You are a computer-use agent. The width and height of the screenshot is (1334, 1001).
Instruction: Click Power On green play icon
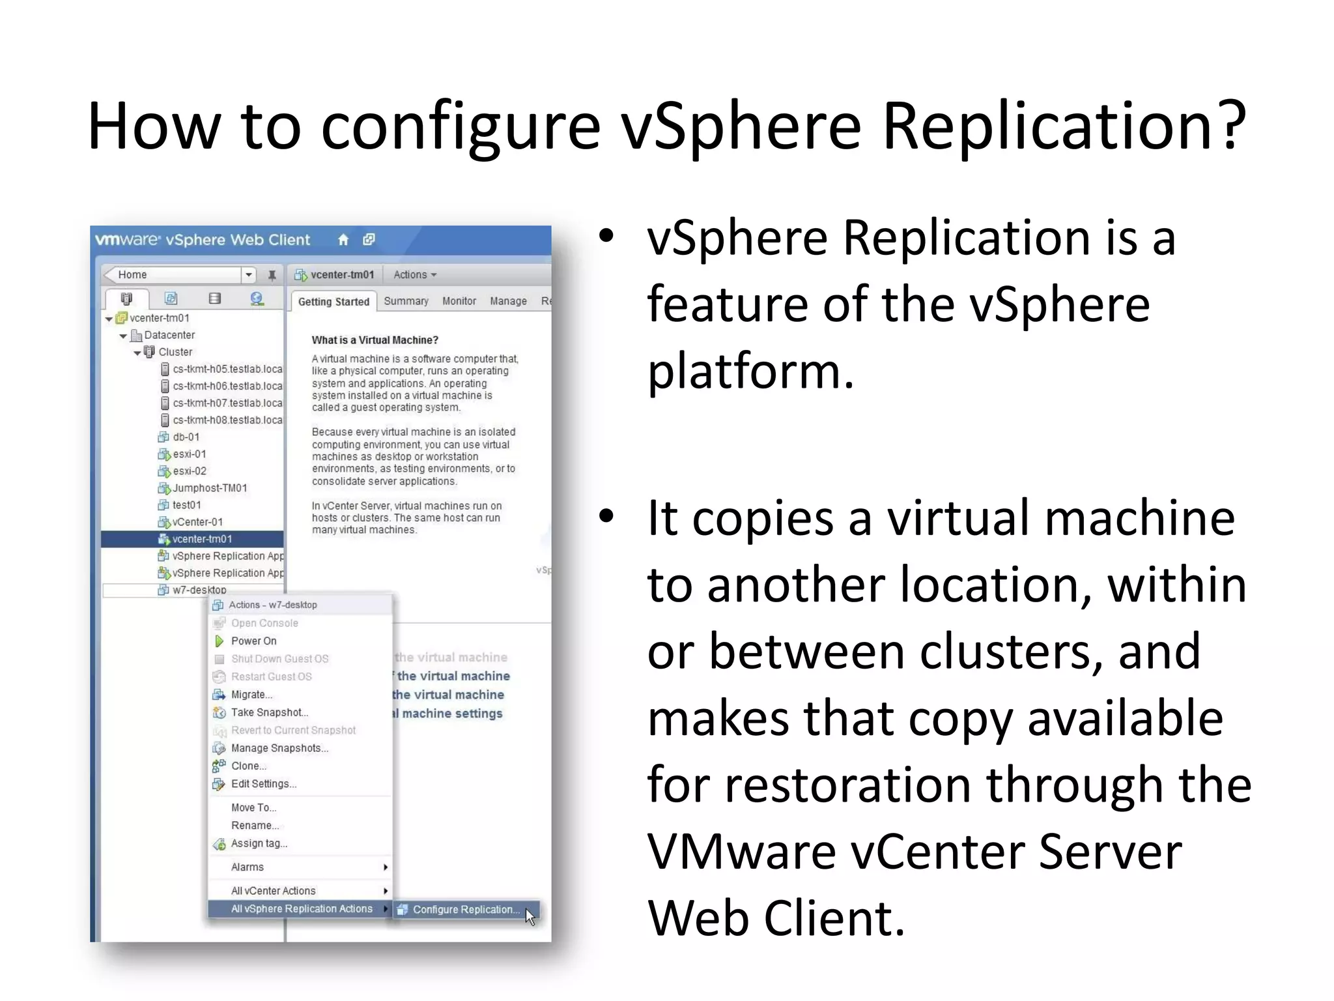click(220, 641)
